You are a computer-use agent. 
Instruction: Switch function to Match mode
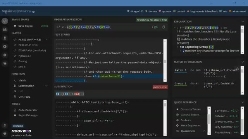pos(22,80)
